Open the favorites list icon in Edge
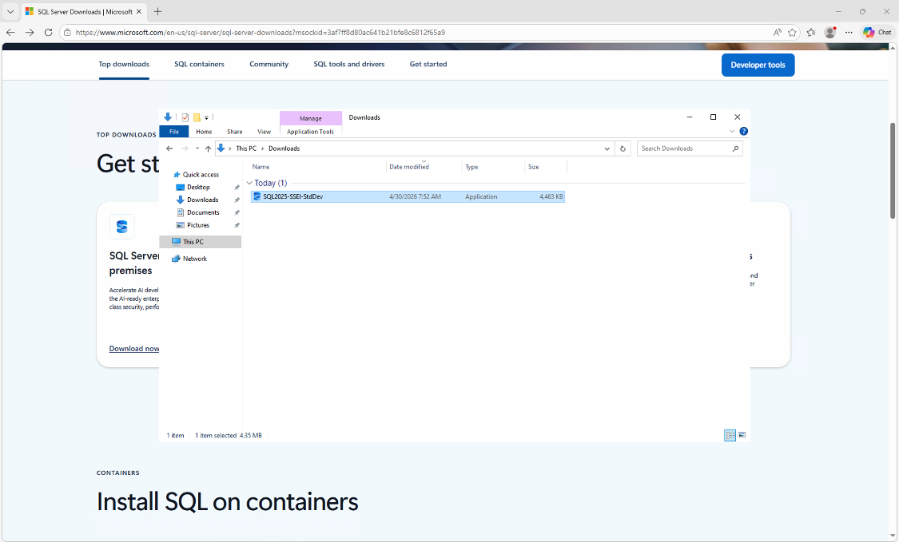This screenshot has height=542, width=899. click(811, 33)
